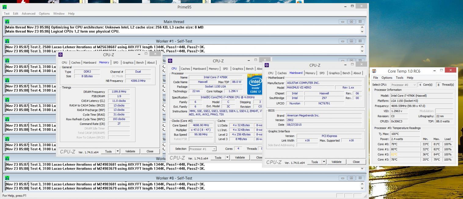Open the Select CPU dropdown in Core Temp

pyautogui.click(x=404, y=85)
